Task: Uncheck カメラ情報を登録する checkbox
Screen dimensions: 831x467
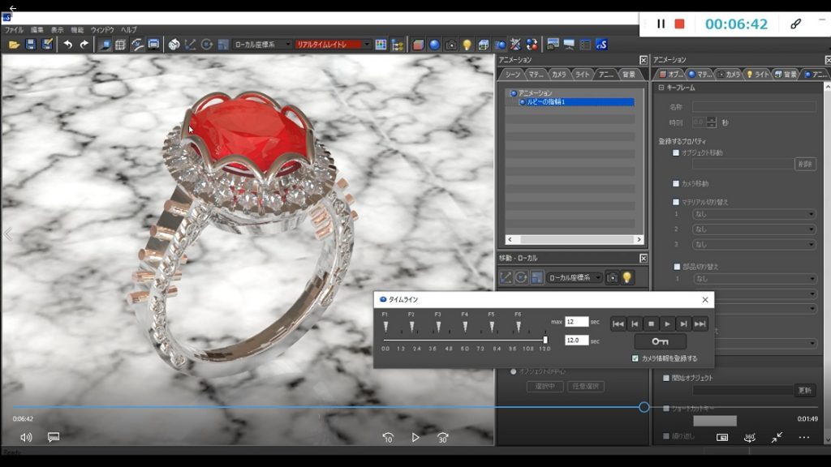Action: coord(635,358)
